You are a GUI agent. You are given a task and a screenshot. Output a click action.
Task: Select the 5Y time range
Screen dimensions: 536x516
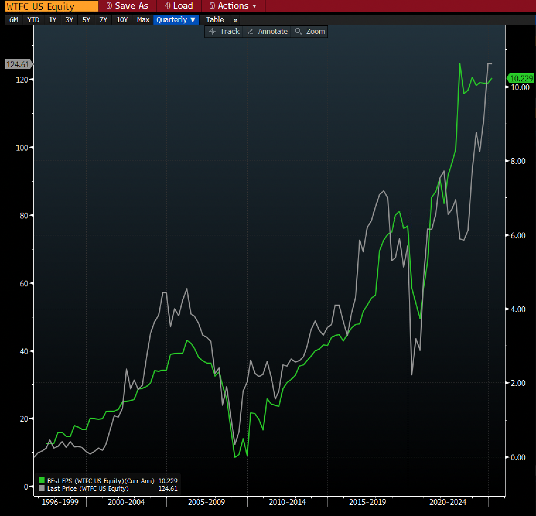[x=86, y=20]
